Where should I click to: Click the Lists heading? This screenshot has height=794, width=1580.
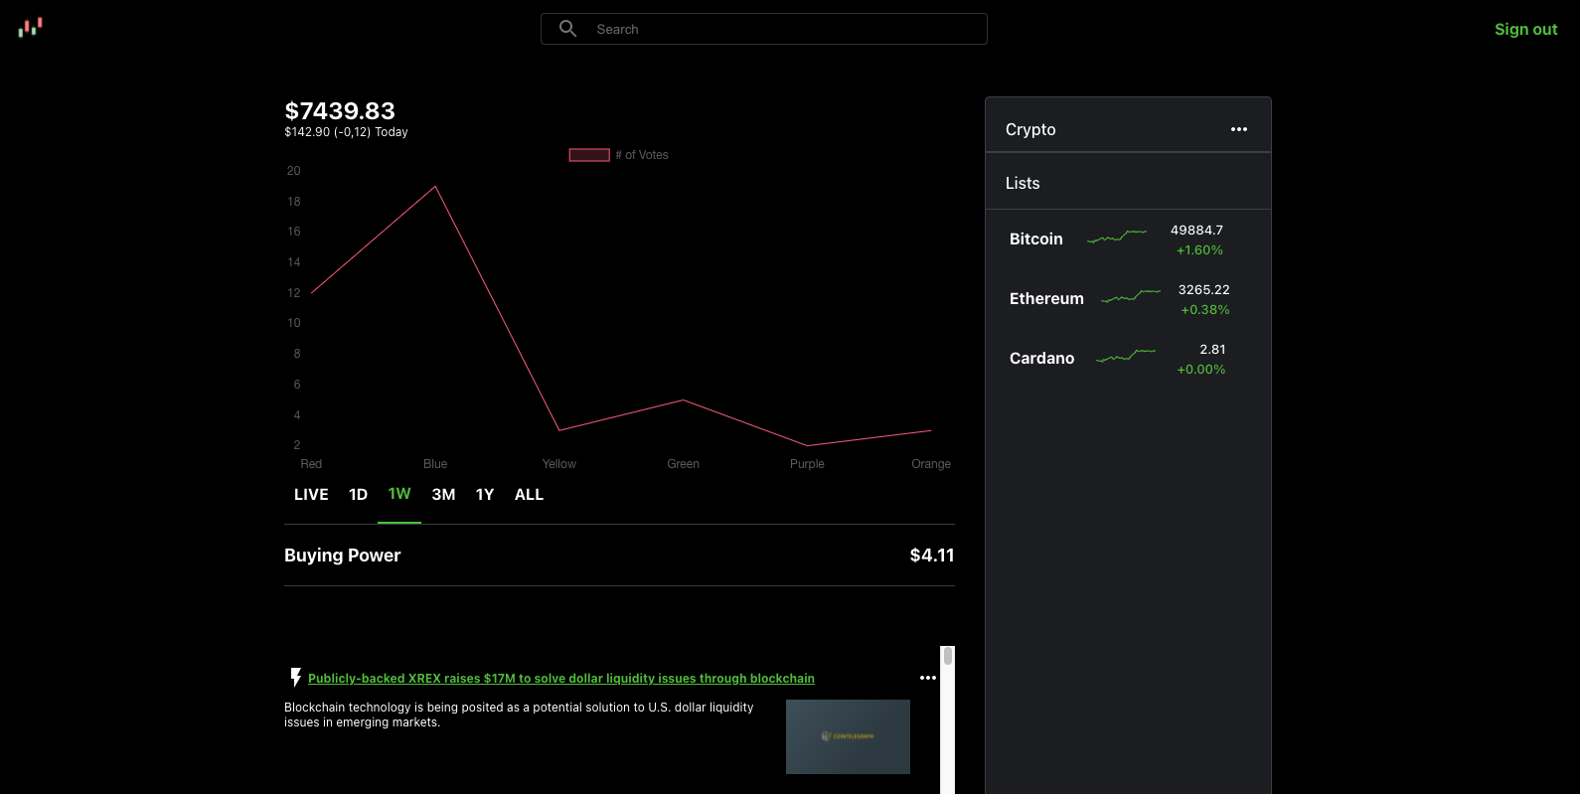(1023, 183)
